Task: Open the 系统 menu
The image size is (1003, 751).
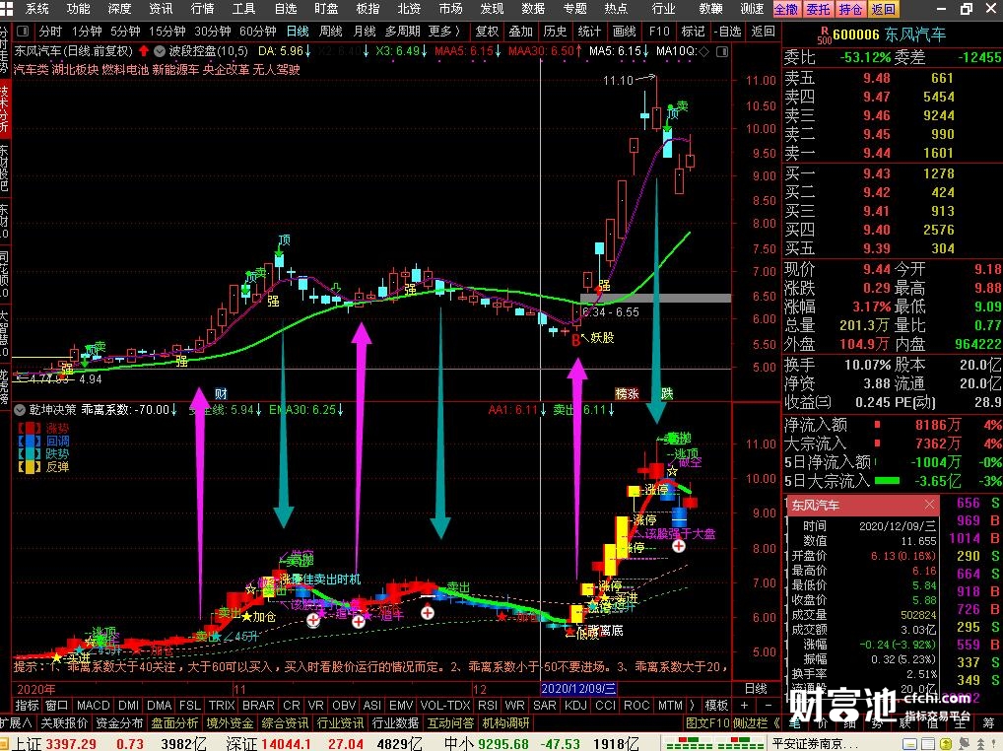Action: [37, 9]
